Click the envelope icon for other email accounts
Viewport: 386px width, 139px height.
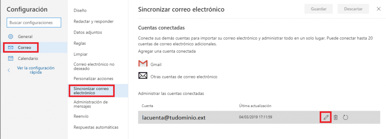coord(143,76)
